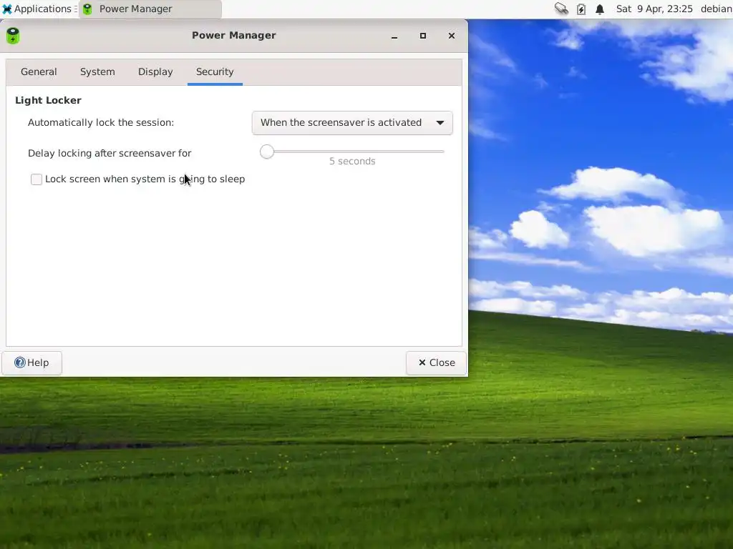
Task: Maximize the Power Manager window
Action: pyautogui.click(x=423, y=36)
